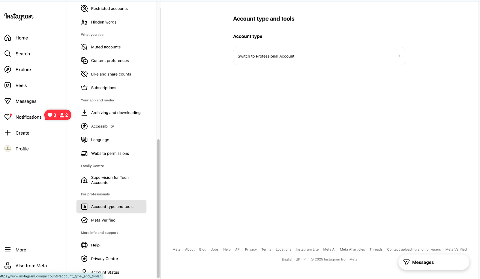Screen dimensions: 480x279
Task: Click the Meta Verified badge icon
Action: [x=84, y=220]
